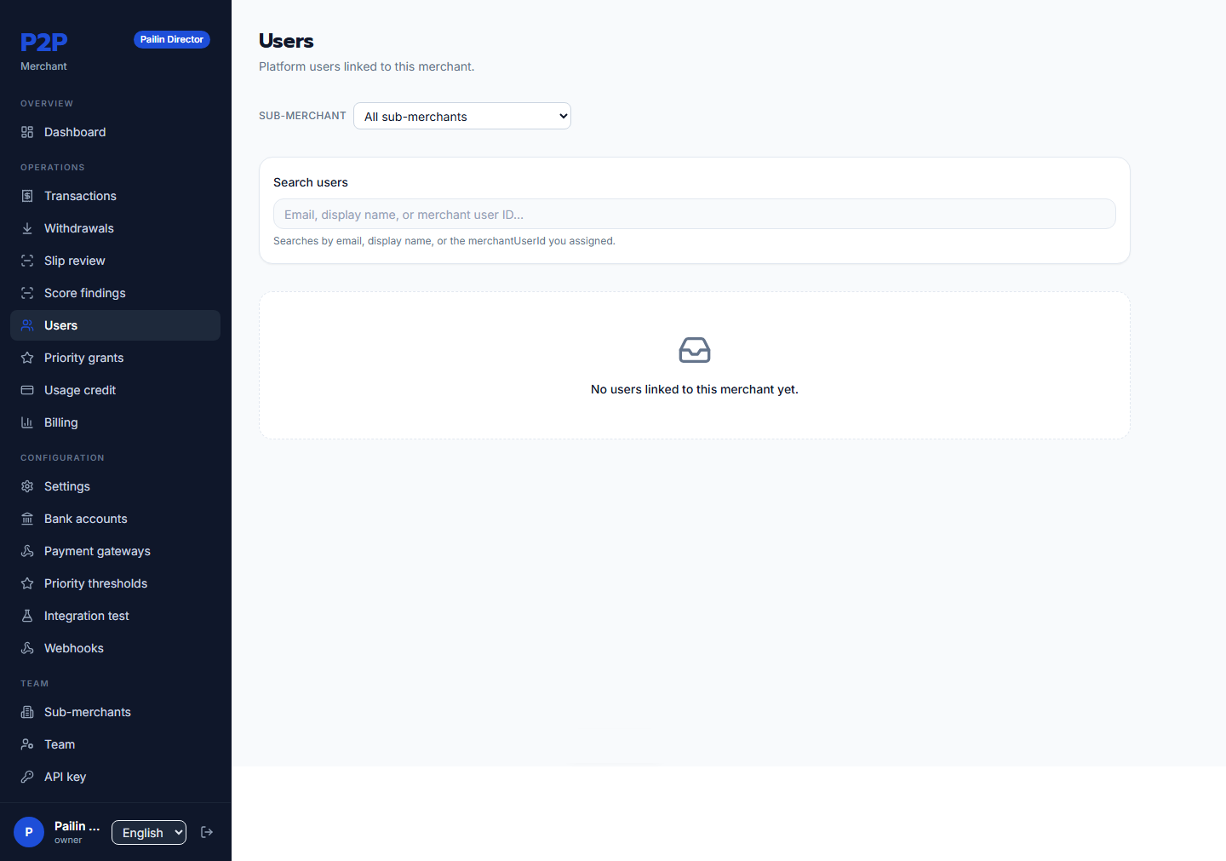Screen dimensions: 1226x861
Task: Click the Transactions receipt icon
Action: (x=27, y=196)
